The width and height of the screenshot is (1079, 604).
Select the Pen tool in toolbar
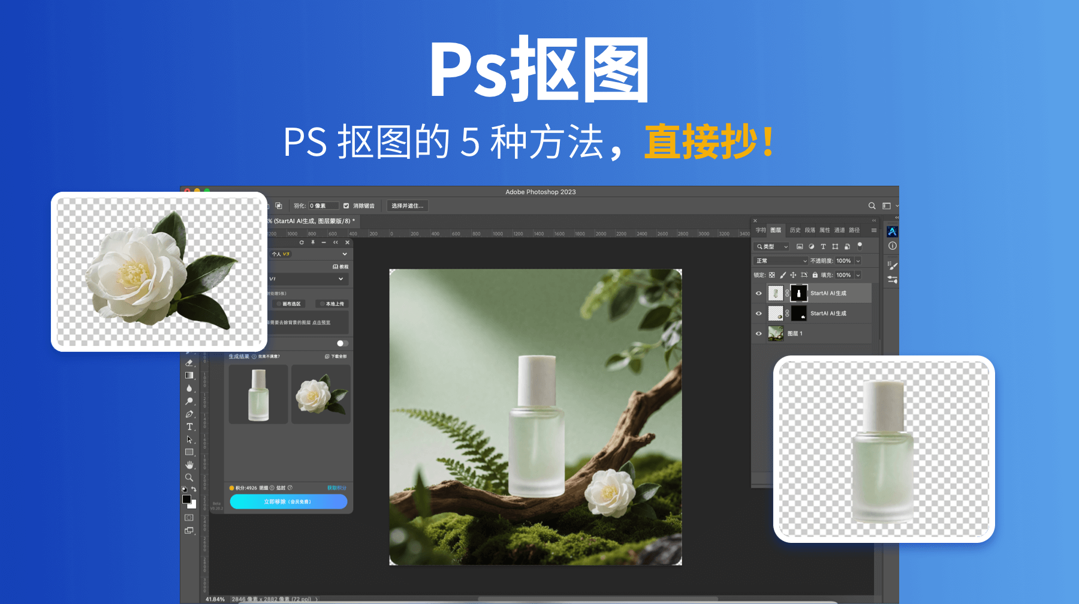[189, 414]
